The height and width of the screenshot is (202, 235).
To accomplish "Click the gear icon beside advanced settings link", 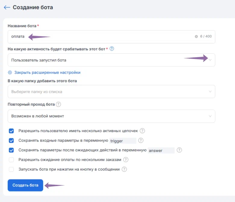I will (10, 72).
